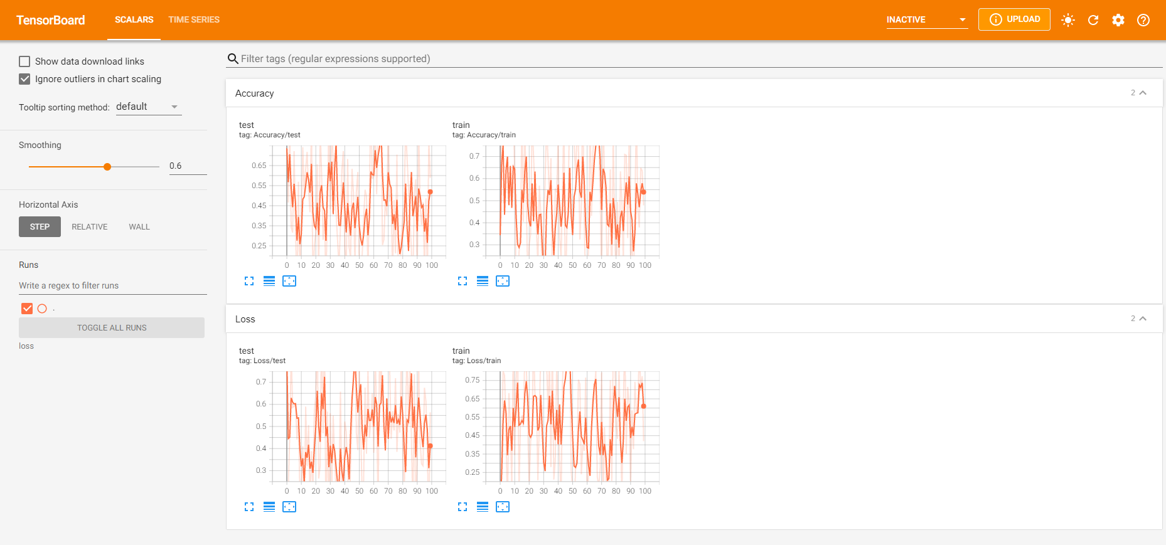Select WALL horizontal axis

click(x=139, y=227)
